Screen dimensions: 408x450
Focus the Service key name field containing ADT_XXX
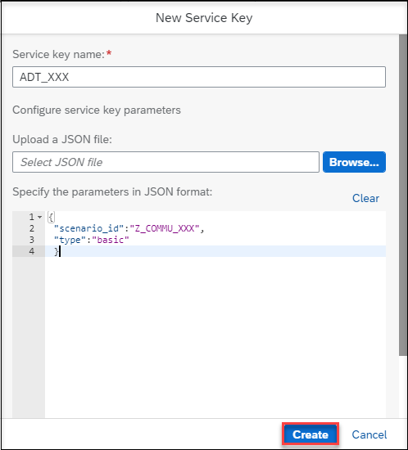(199, 77)
